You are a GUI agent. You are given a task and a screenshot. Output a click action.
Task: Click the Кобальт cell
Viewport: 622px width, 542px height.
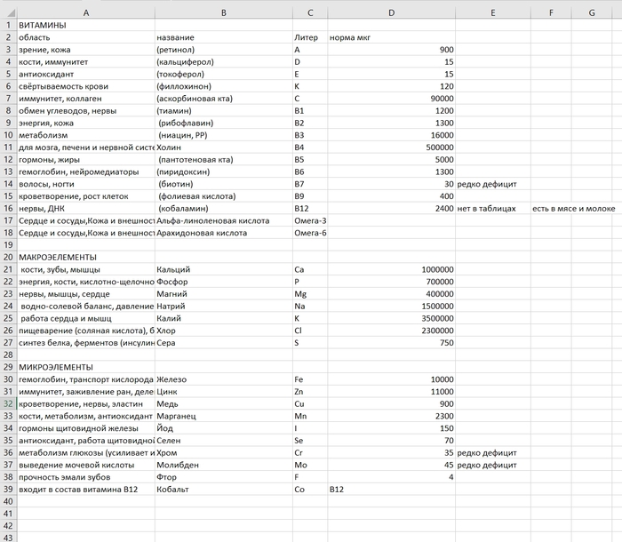tap(224, 490)
